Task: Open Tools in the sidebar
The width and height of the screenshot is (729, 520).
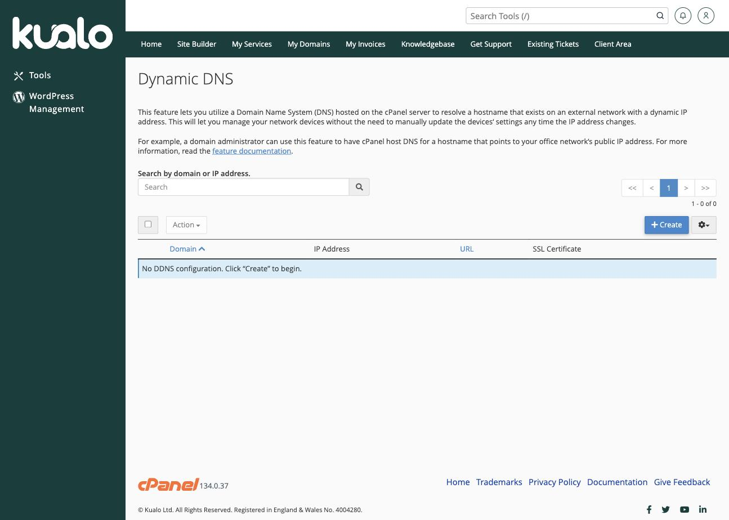Action: pyautogui.click(x=32, y=75)
